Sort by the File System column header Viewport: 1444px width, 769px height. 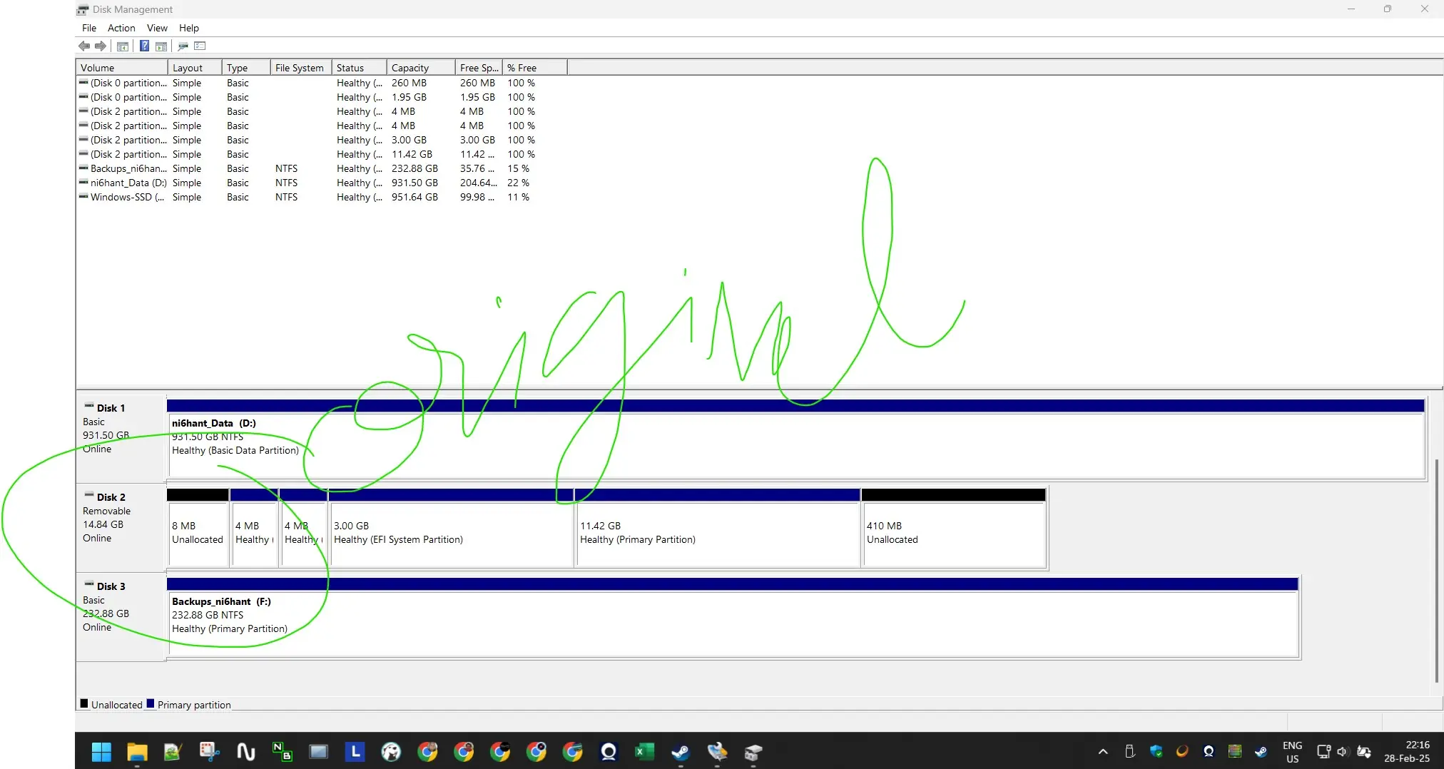pos(300,68)
